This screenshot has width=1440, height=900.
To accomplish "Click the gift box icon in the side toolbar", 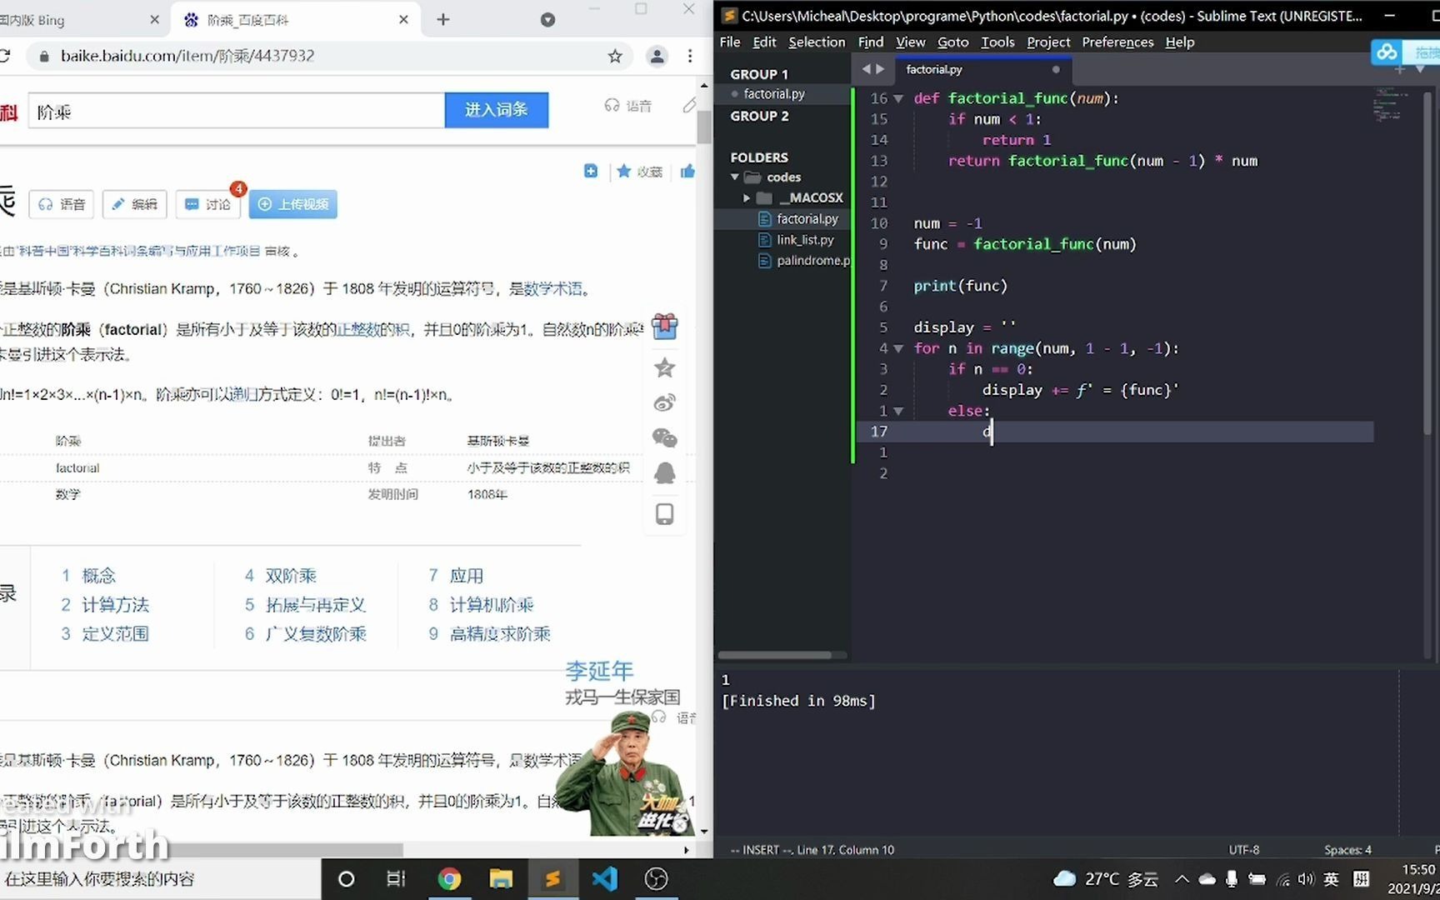I will (664, 326).
